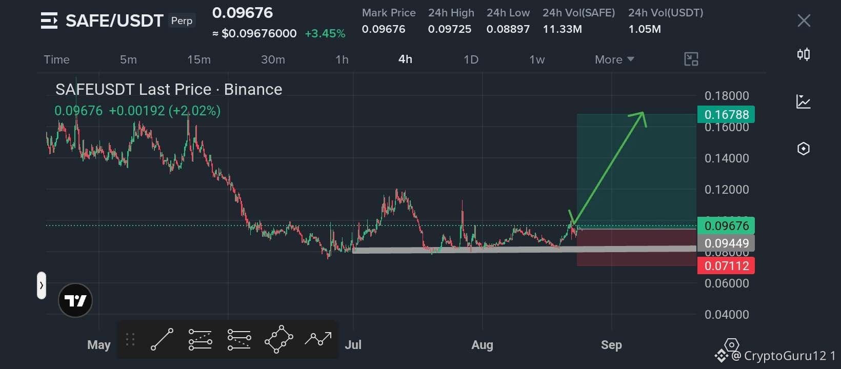The image size is (841, 369).
Task: Click the Jul label on the time axis
Action: [x=353, y=345]
